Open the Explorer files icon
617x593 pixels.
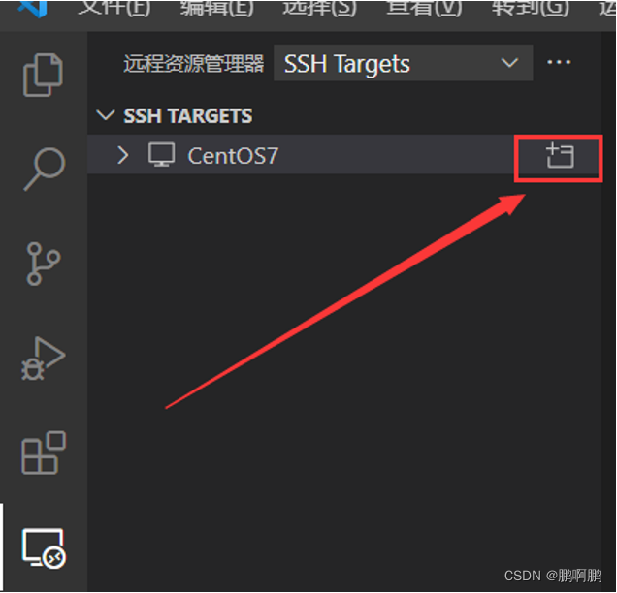point(43,75)
